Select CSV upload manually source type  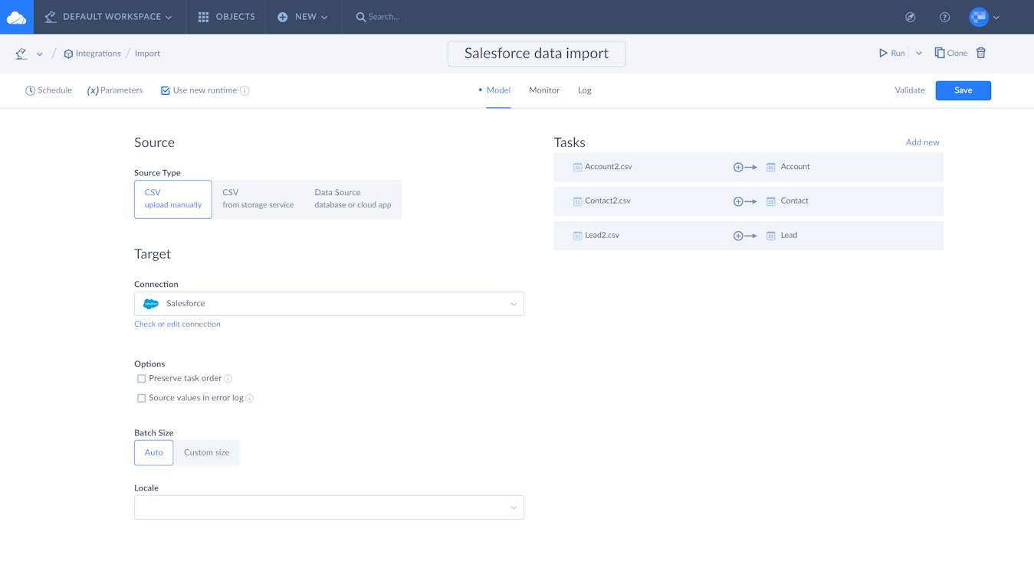tap(173, 199)
